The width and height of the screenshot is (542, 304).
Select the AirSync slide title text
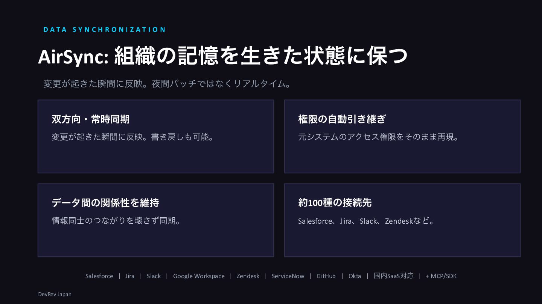pyautogui.click(x=223, y=56)
